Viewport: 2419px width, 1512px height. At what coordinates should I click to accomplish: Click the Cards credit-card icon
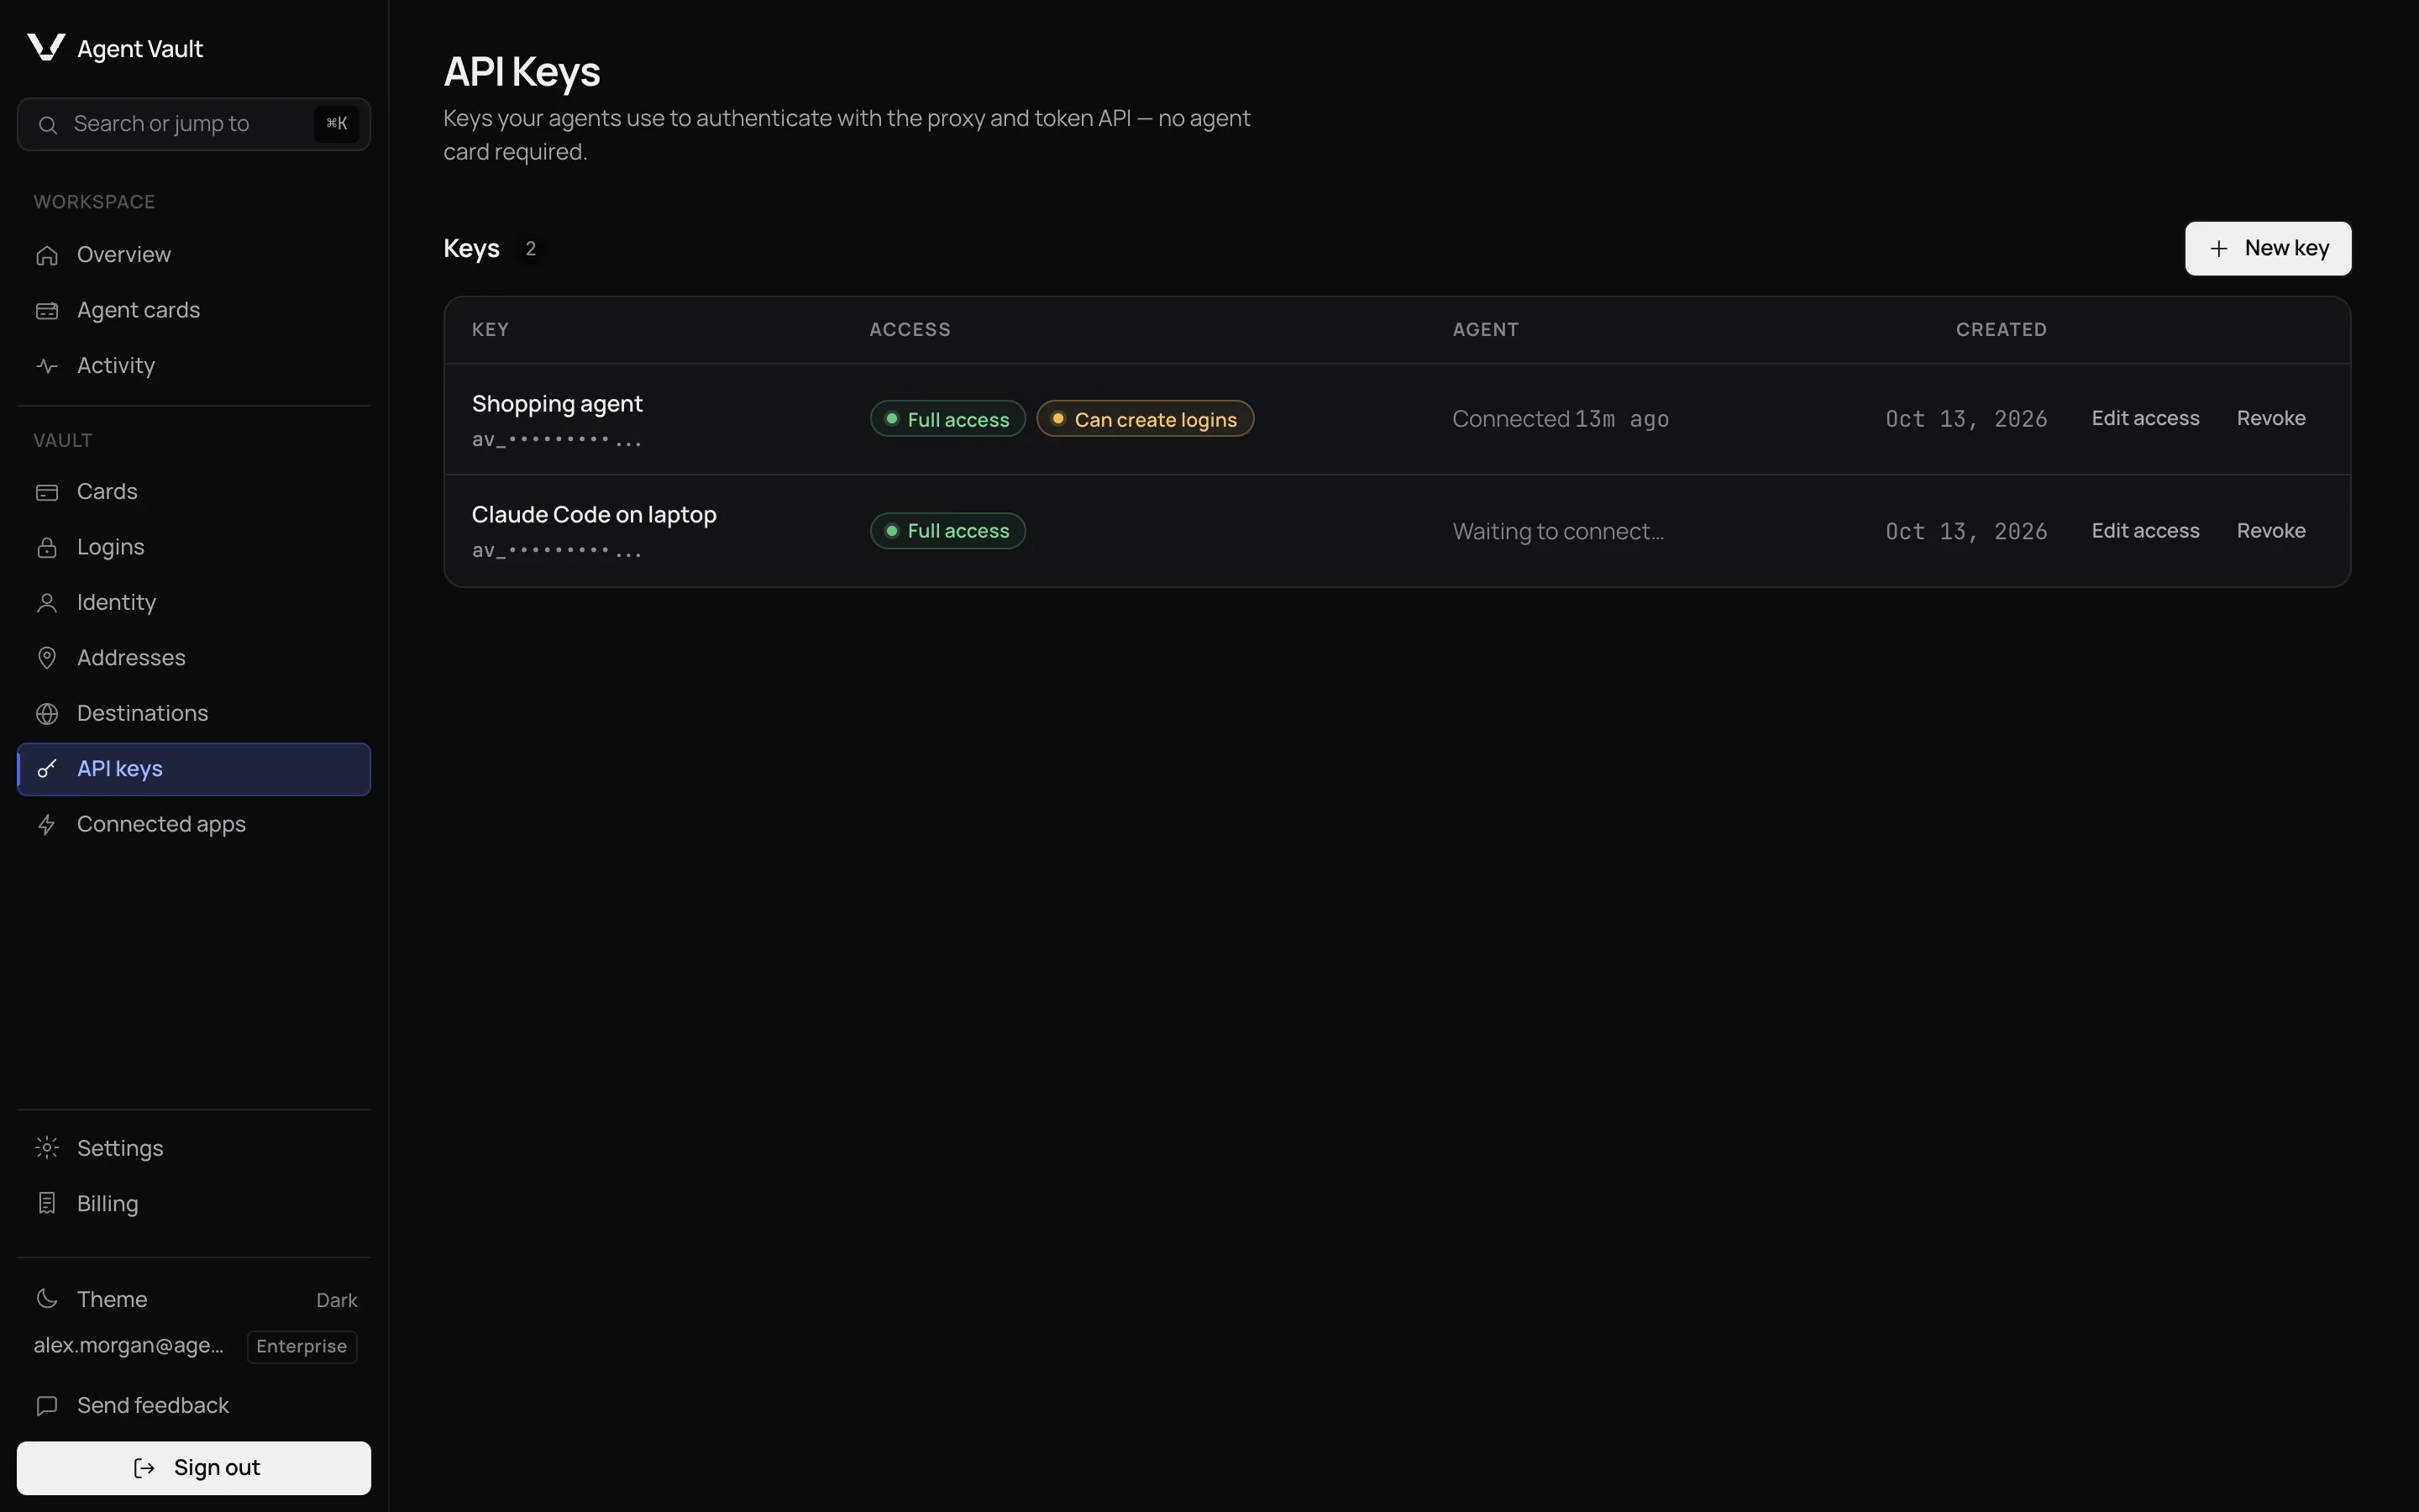[47, 492]
